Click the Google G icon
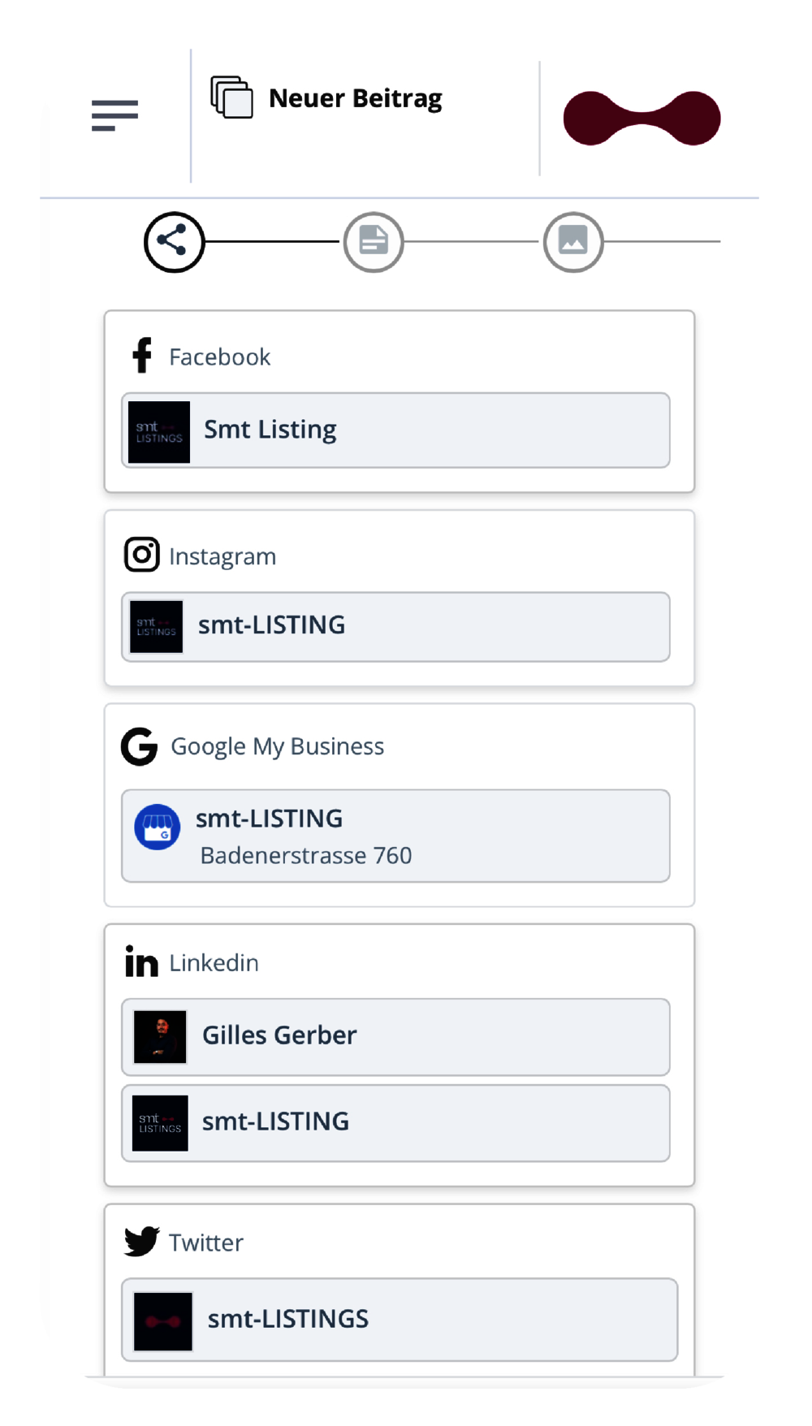This screenshot has width=812, height=1426. [x=140, y=746]
